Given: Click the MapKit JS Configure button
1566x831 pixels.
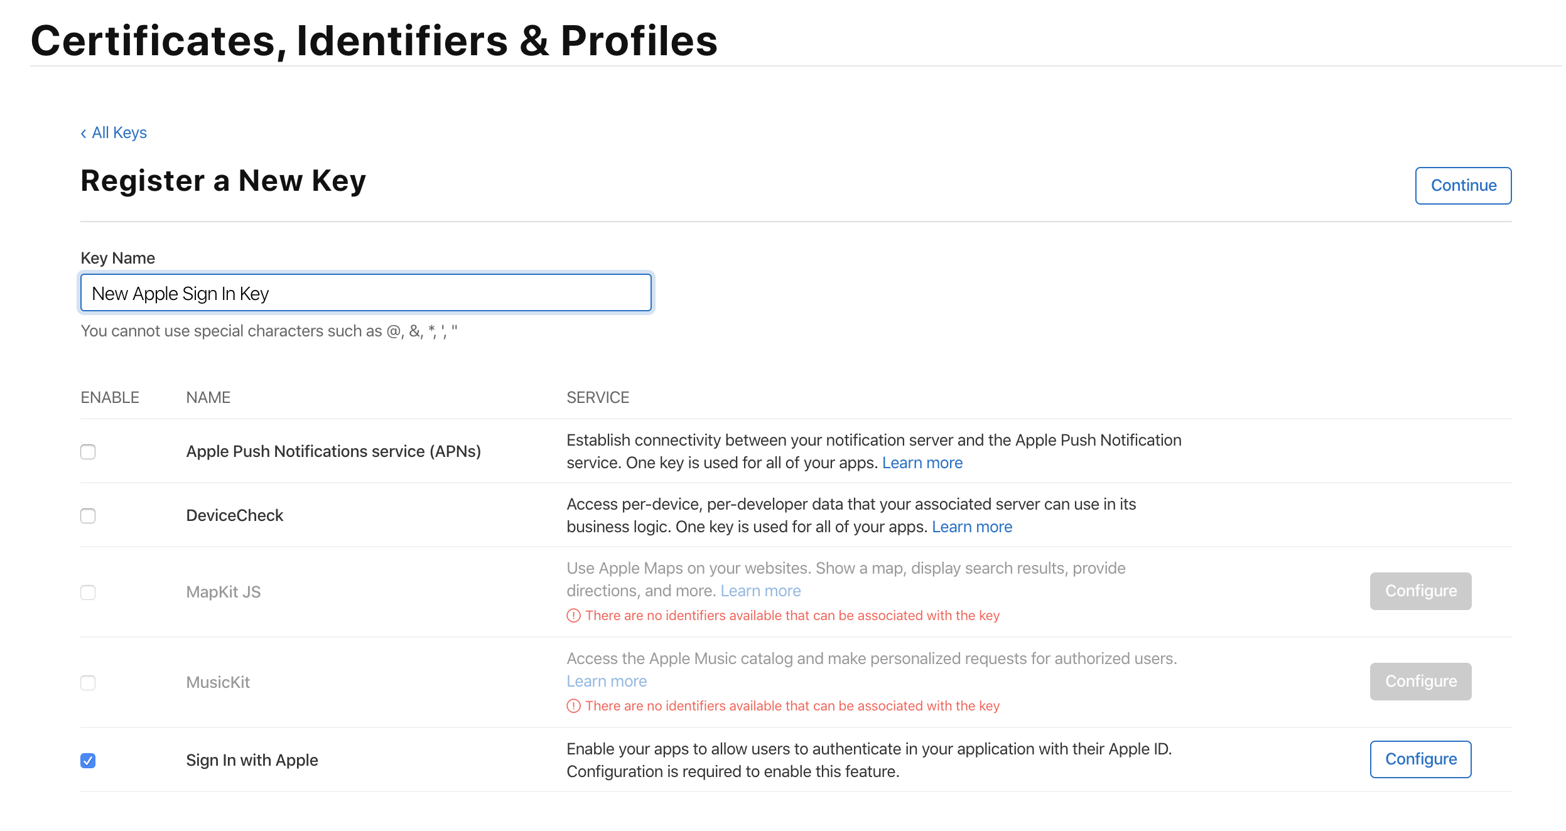Looking at the screenshot, I should (1420, 591).
